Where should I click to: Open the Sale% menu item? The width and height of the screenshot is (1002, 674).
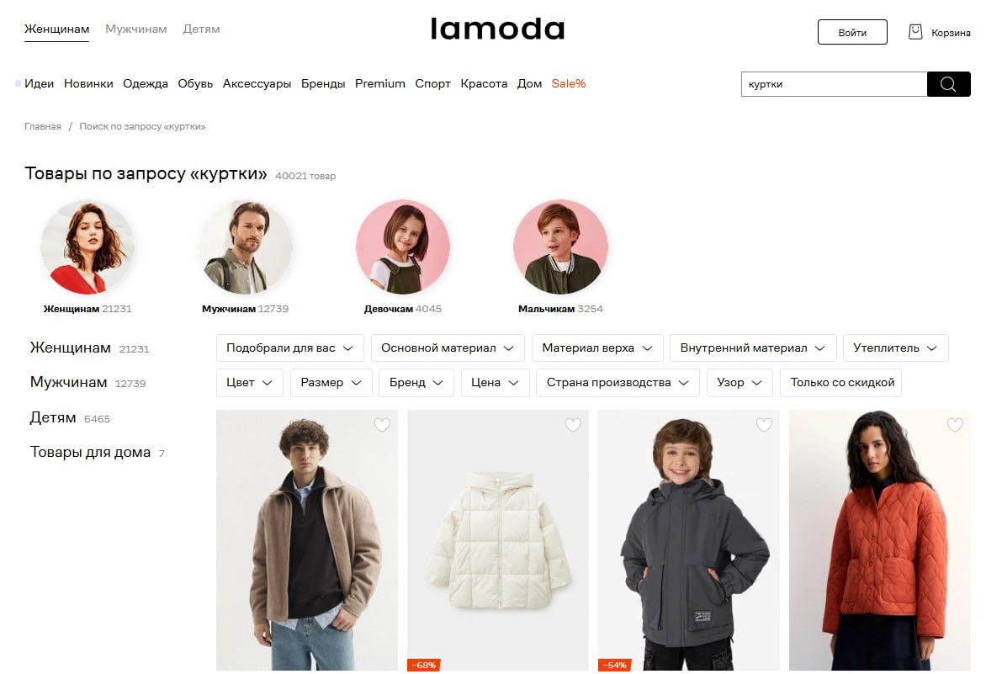coord(569,83)
